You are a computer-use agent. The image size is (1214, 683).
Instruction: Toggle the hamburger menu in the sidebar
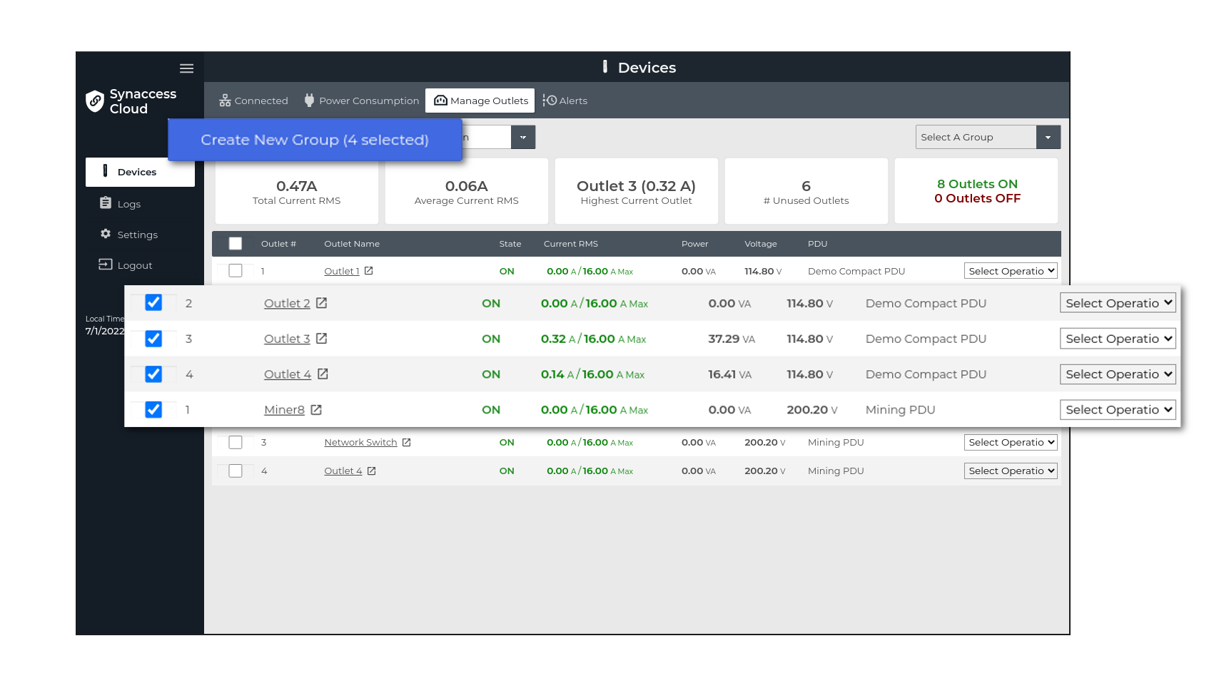(186, 68)
